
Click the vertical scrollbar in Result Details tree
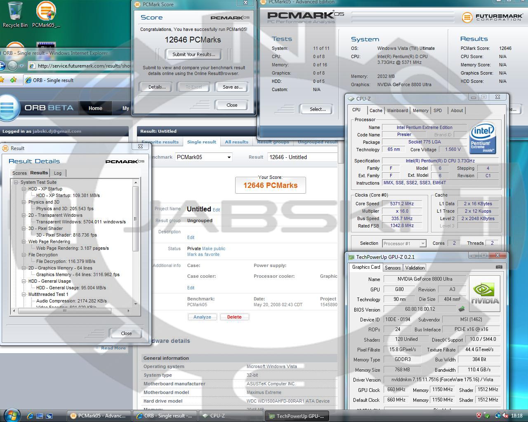tap(135, 219)
